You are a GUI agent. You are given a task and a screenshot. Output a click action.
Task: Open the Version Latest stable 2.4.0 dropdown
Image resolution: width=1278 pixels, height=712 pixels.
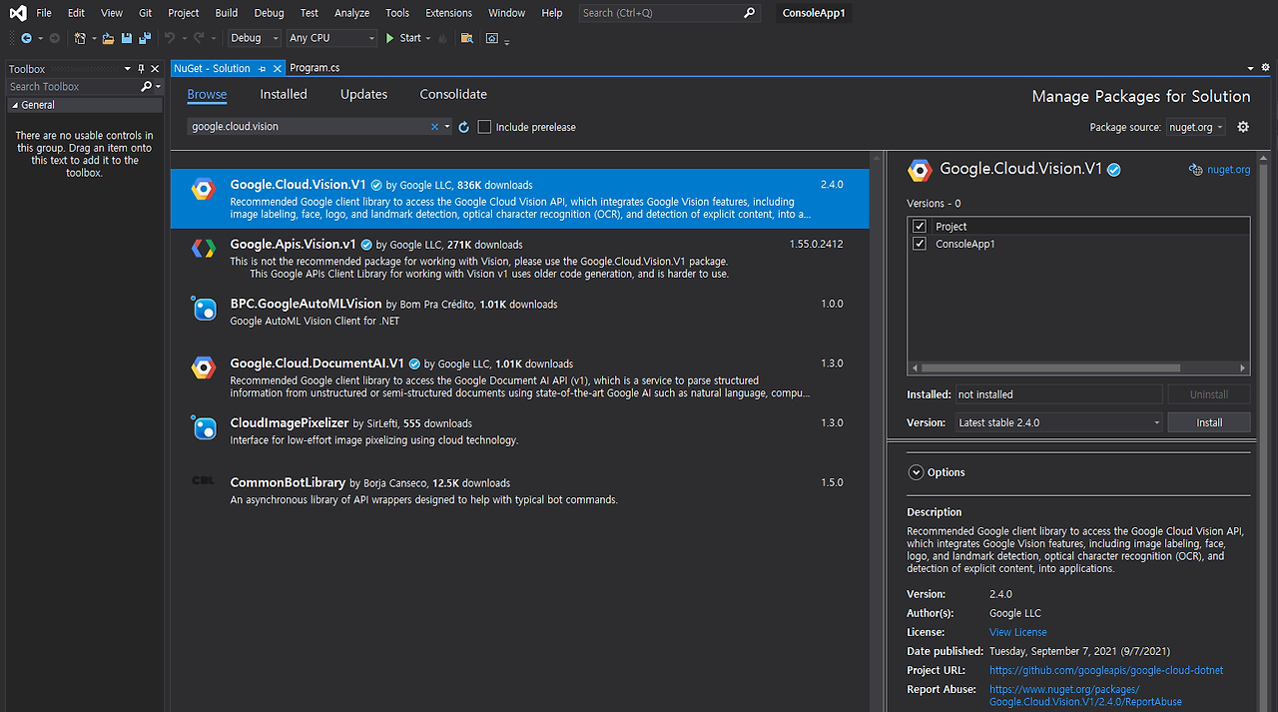(x=1059, y=422)
